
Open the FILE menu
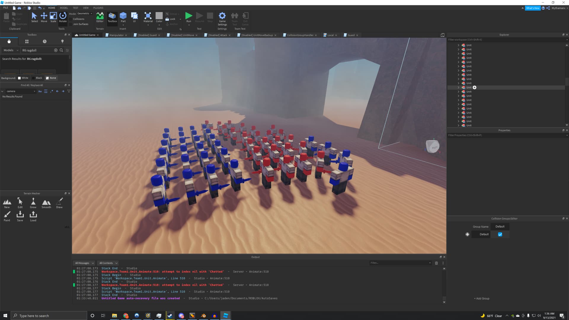[x=6, y=8]
